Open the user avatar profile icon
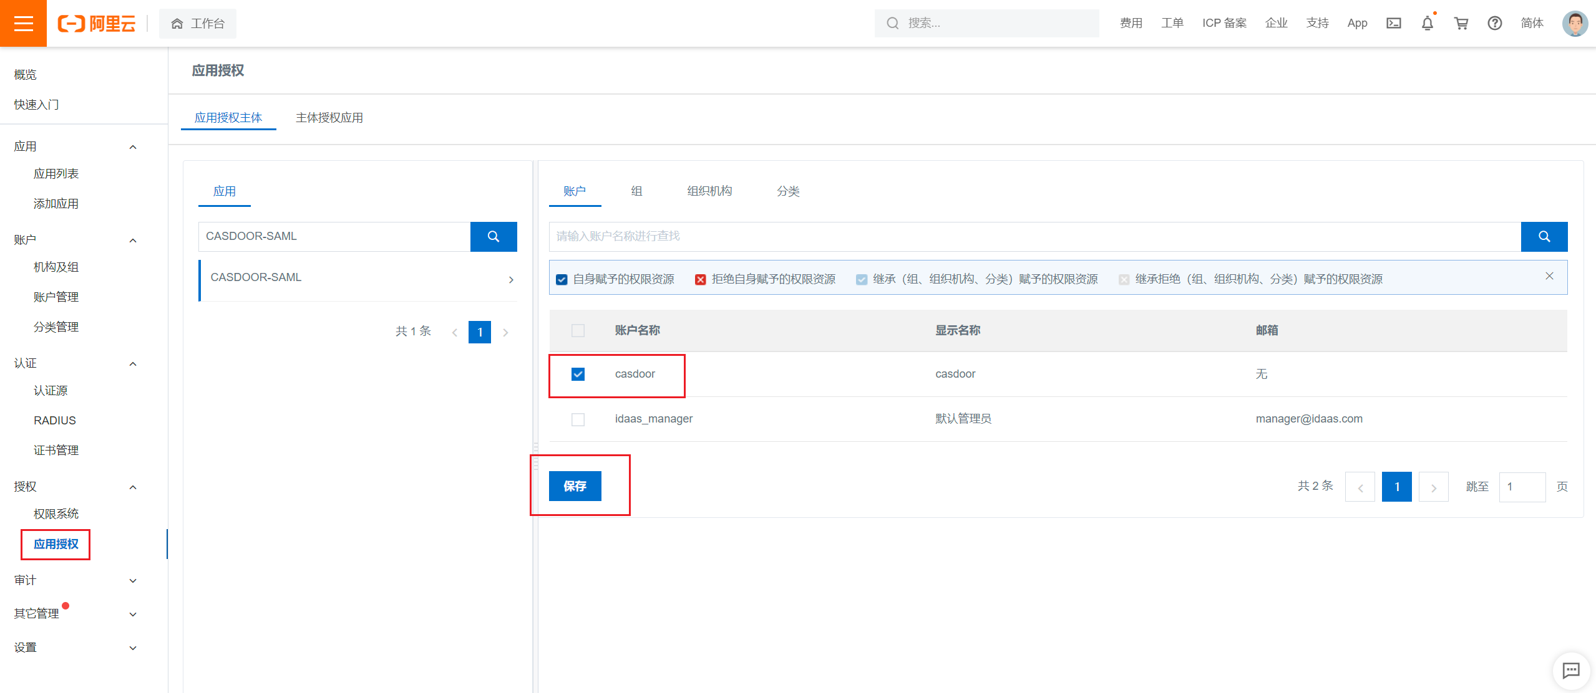 pyautogui.click(x=1575, y=23)
